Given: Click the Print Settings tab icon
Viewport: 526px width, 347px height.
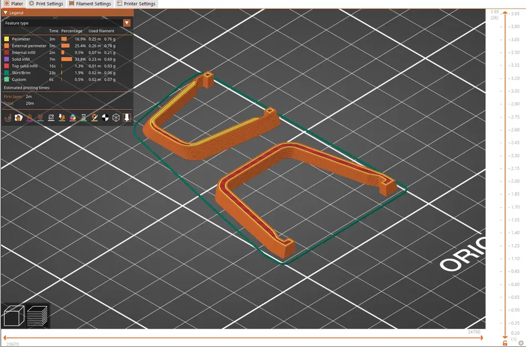Looking at the screenshot, I should point(32,3).
